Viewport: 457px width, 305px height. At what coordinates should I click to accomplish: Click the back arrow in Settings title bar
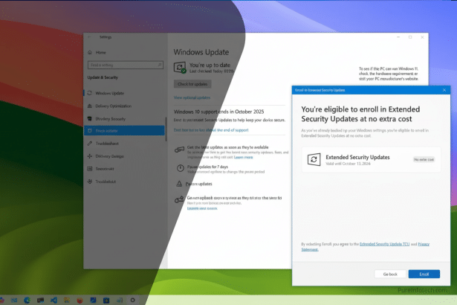[x=89, y=37]
